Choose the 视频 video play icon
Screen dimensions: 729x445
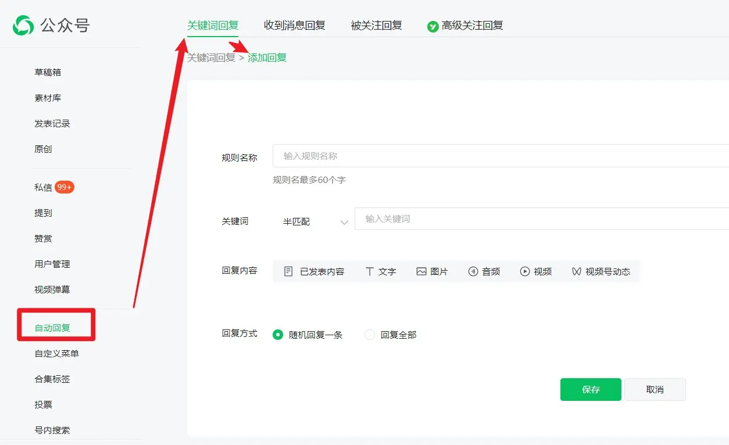[x=525, y=271]
